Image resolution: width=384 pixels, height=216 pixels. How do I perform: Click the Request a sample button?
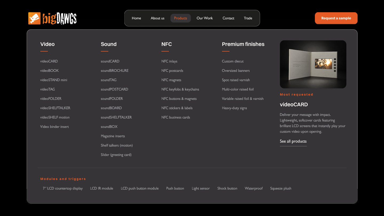pos(336,18)
